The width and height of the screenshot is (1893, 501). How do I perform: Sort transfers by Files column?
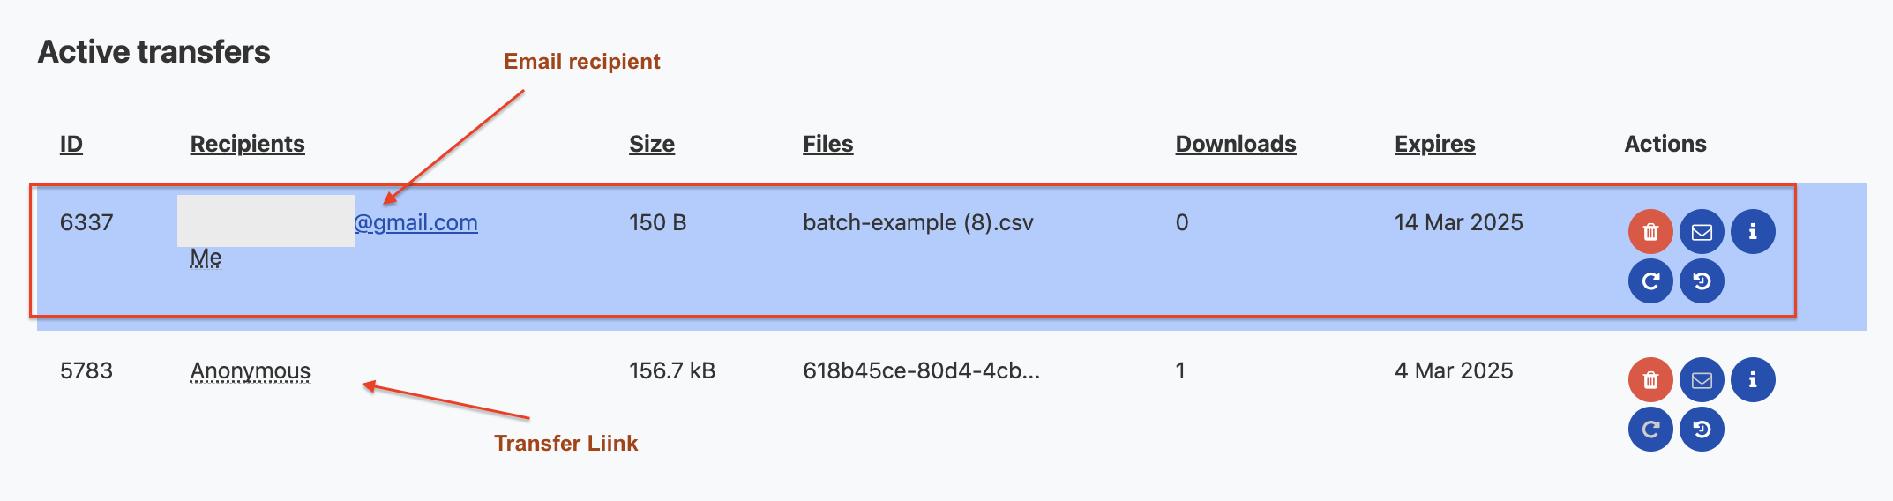[x=827, y=144]
